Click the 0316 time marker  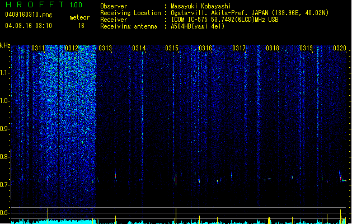point(205,48)
